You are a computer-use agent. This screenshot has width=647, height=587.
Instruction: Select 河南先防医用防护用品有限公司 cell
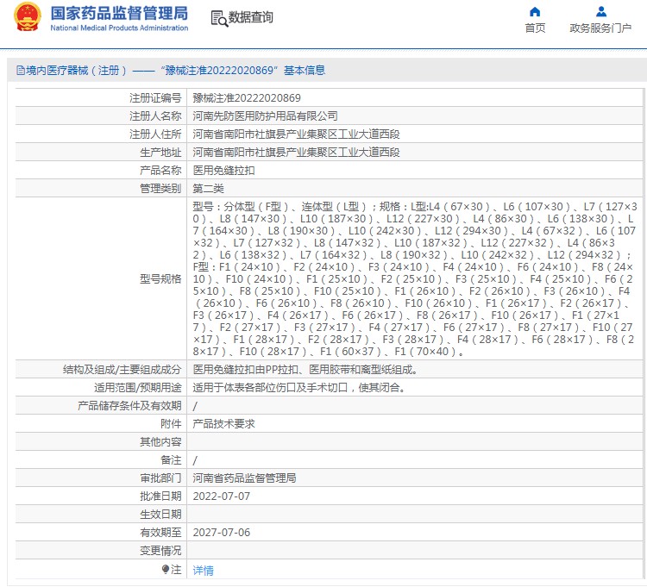click(265, 116)
